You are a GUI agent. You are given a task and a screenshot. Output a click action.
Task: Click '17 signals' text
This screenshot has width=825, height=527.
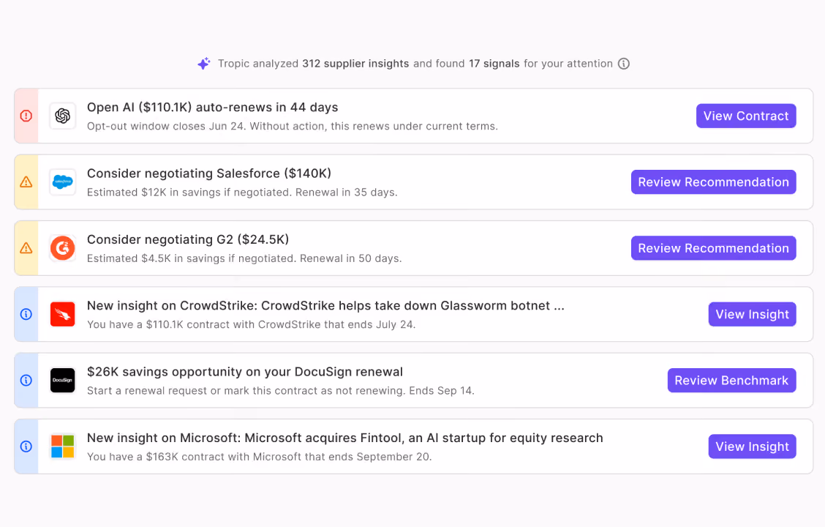point(494,64)
